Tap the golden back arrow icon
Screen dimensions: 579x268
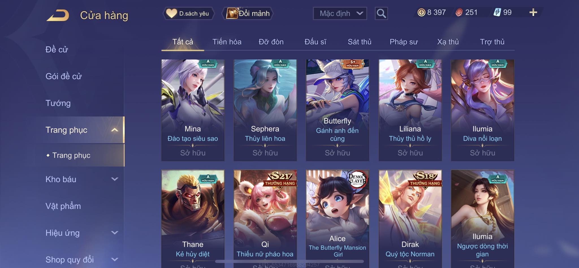(58, 15)
